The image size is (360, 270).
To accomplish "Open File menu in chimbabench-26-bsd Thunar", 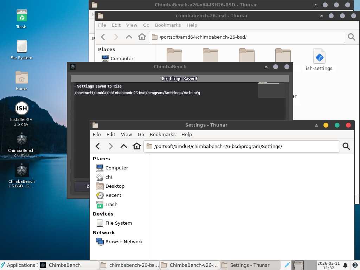I will [102, 25].
